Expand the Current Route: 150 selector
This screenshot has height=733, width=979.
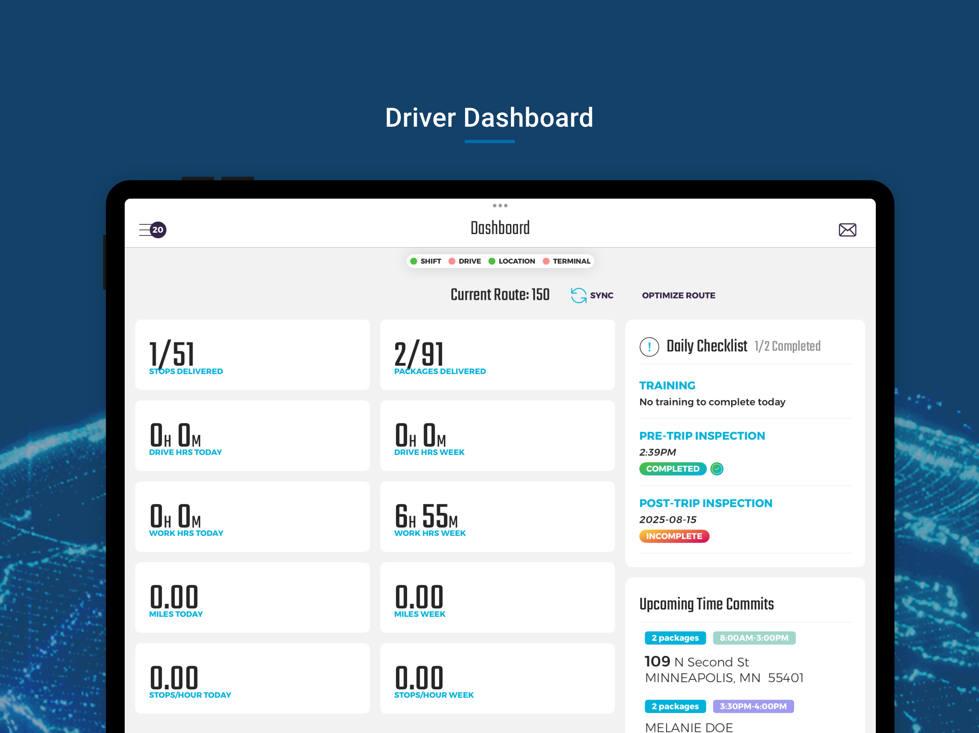(500, 295)
